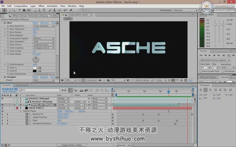Switch to the Render Queue tab

(x=22, y=85)
